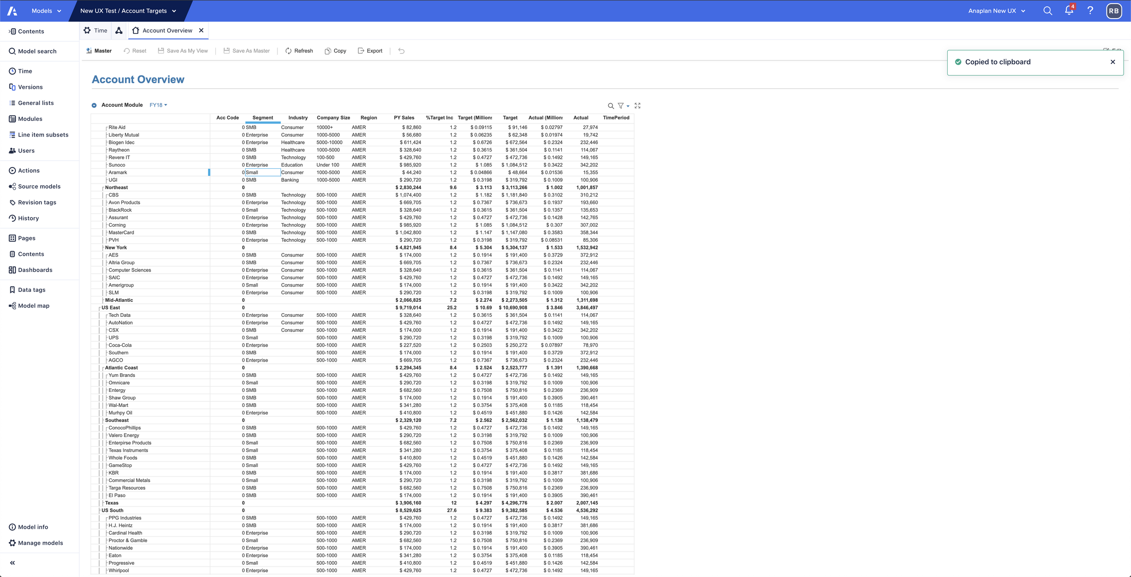Click the help question mark icon
The image size is (1131, 577).
[1090, 10]
